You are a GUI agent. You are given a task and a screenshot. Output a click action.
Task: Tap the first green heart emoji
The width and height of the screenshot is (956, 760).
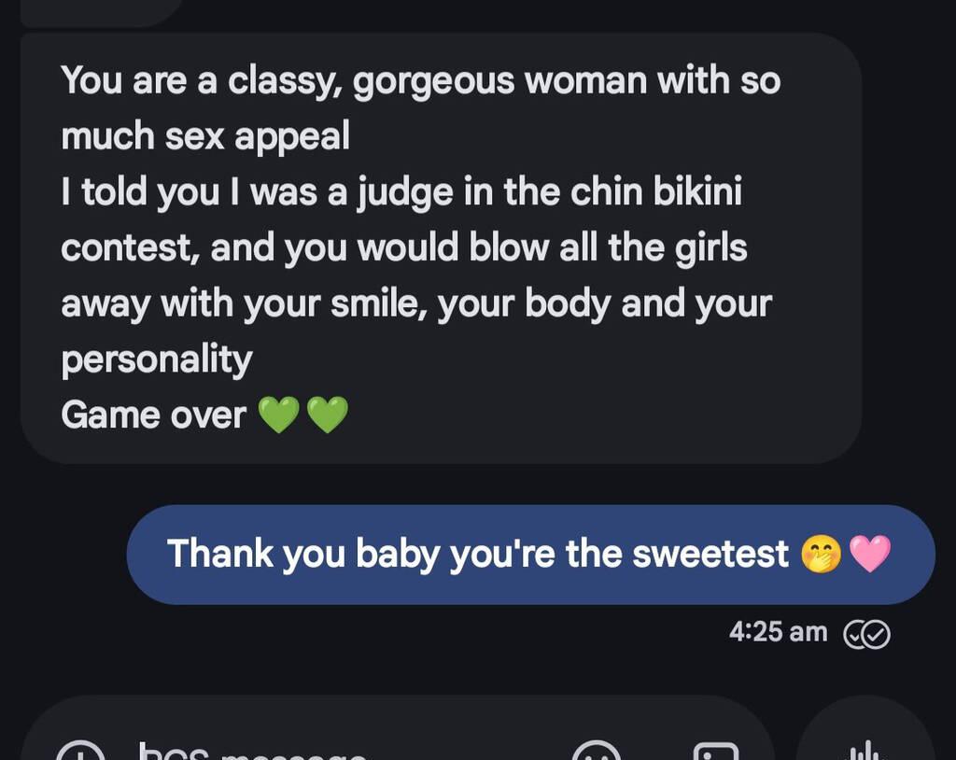click(276, 415)
